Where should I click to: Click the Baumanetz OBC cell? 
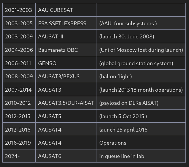pos(58,50)
